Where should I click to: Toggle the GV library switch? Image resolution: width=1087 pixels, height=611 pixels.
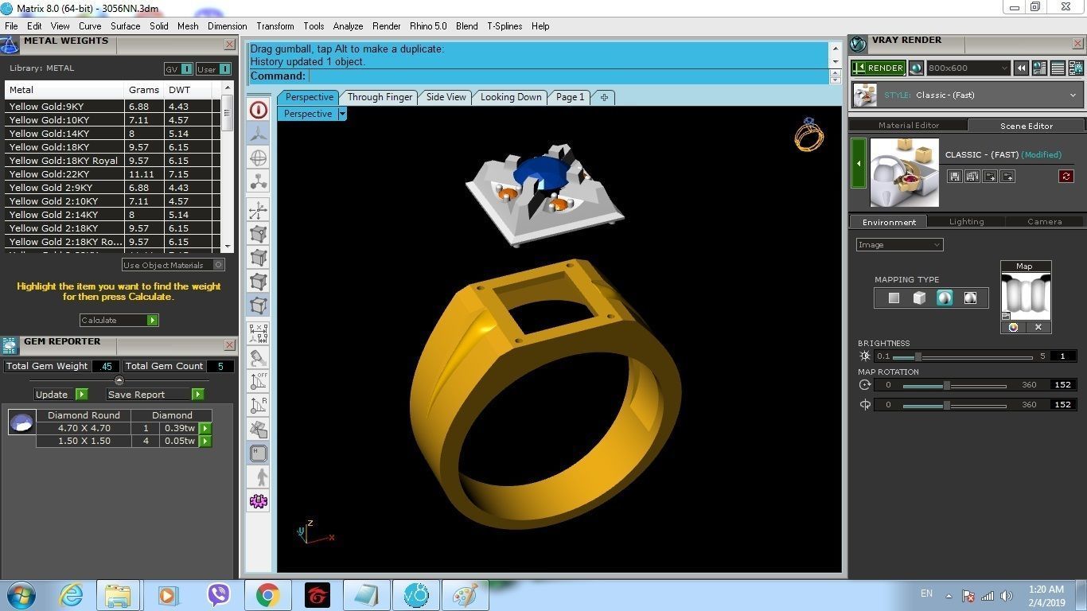click(178, 69)
